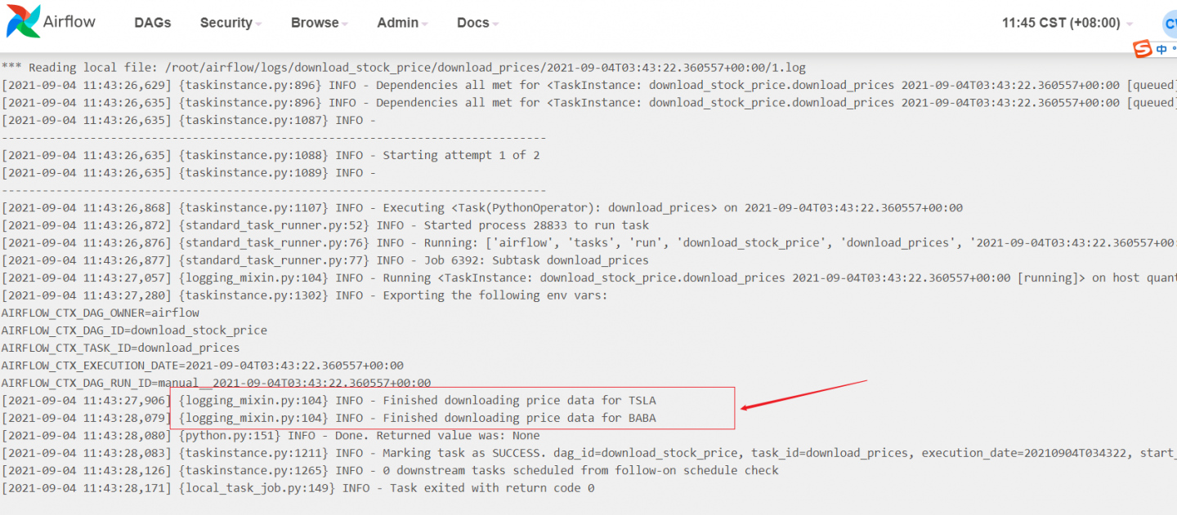Open the user profile avatar
This screenshot has width=1177, height=515.
pos(1170,23)
